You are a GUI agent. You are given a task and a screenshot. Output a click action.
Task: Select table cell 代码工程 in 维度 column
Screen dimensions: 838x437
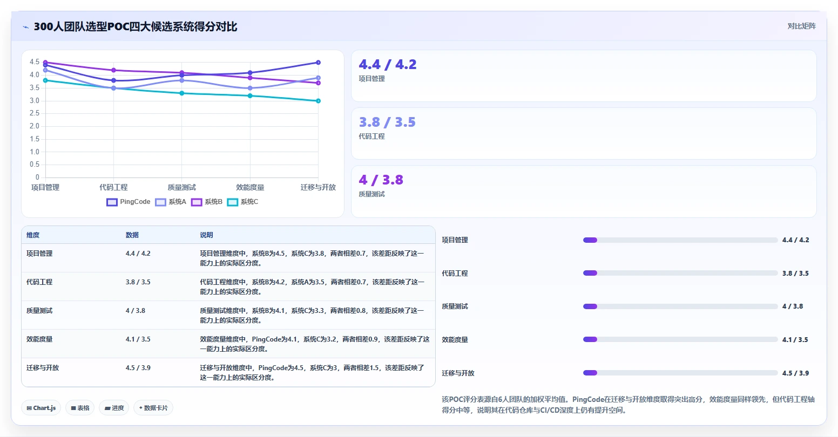(x=39, y=282)
